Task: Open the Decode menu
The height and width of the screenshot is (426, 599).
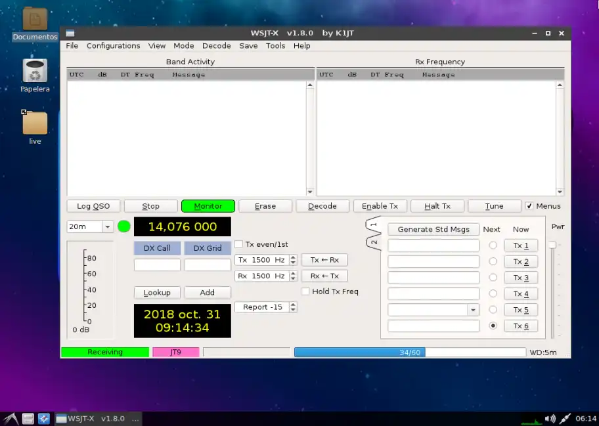Action: tap(216, 46)
